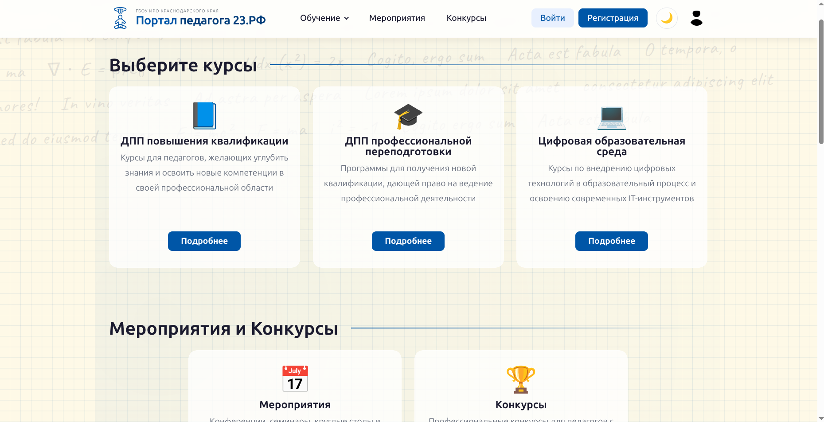Click the ДПП профессиональной переподготовки heading
Image resolution: width=824 pixels, height=422 pixels.
click(x=408, y=146)
